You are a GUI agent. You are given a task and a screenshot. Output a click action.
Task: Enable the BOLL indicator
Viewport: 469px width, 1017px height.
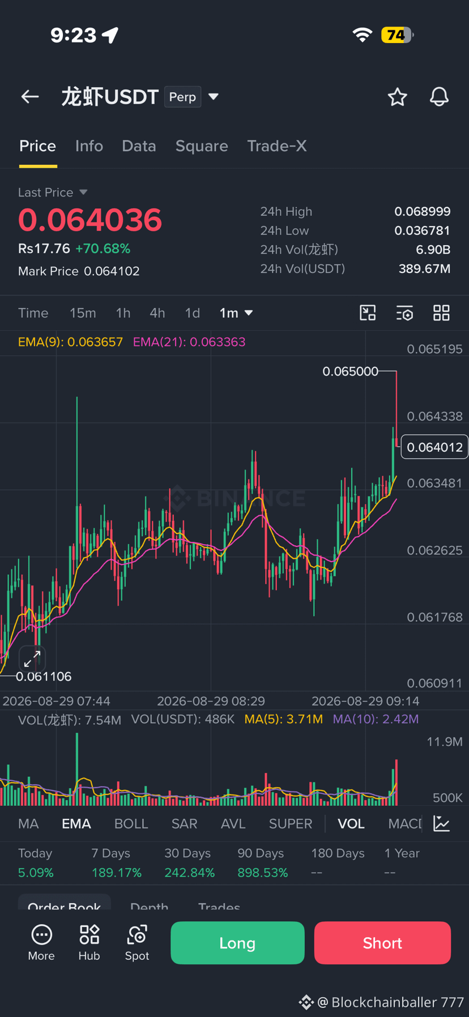pos(131,824)
